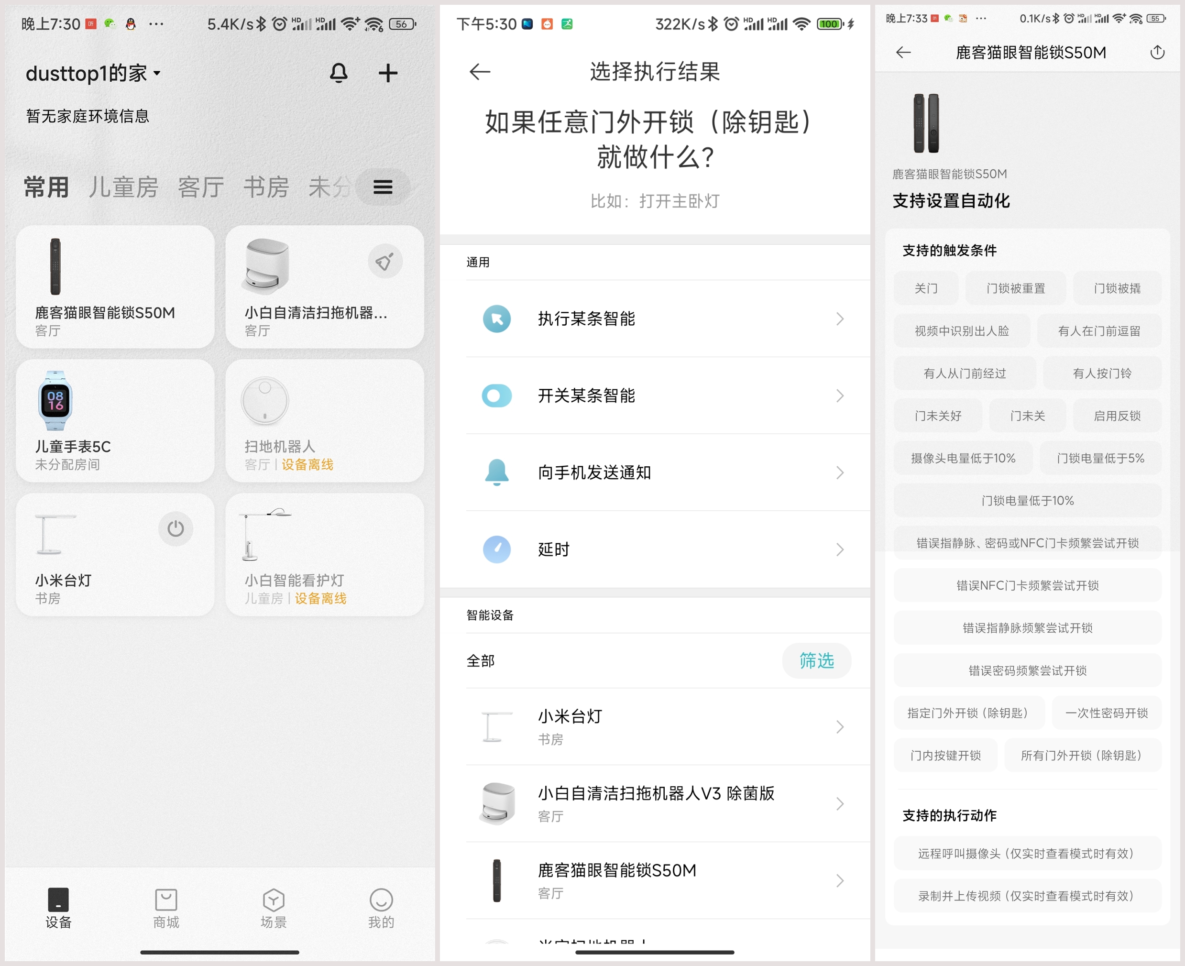Screen dimensions: 1185x966
Task: Expand 开关某条智能 row chevron
Action: [x=840, y=395]
